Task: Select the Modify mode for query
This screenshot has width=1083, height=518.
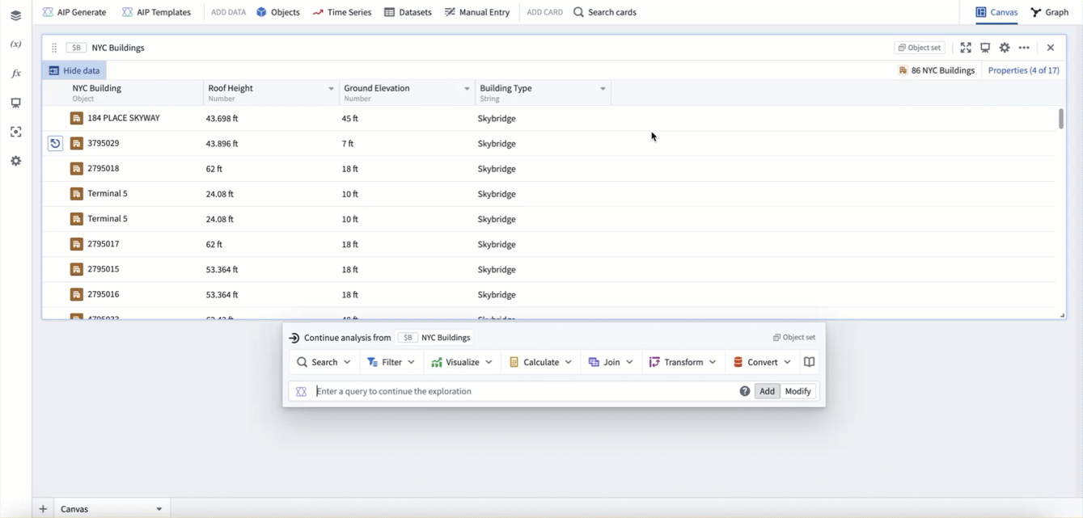Action: click(x=797, y=391)
